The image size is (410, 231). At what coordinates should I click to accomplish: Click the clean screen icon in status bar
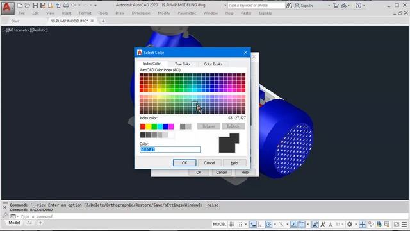(397, 224)
